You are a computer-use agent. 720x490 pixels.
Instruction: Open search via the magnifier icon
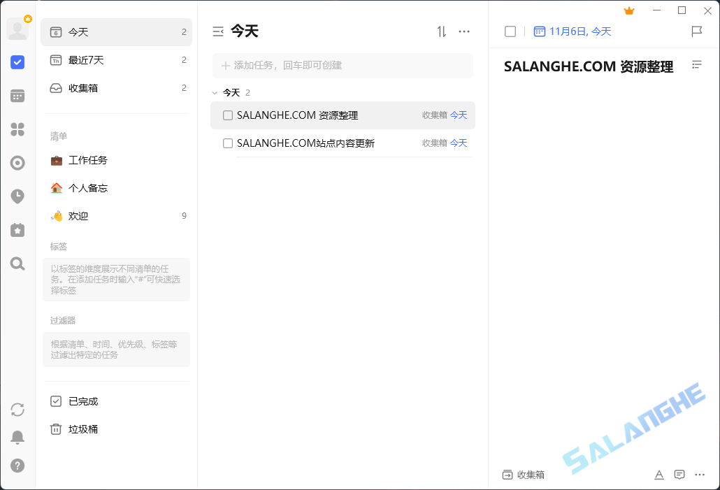click(17, 264)
